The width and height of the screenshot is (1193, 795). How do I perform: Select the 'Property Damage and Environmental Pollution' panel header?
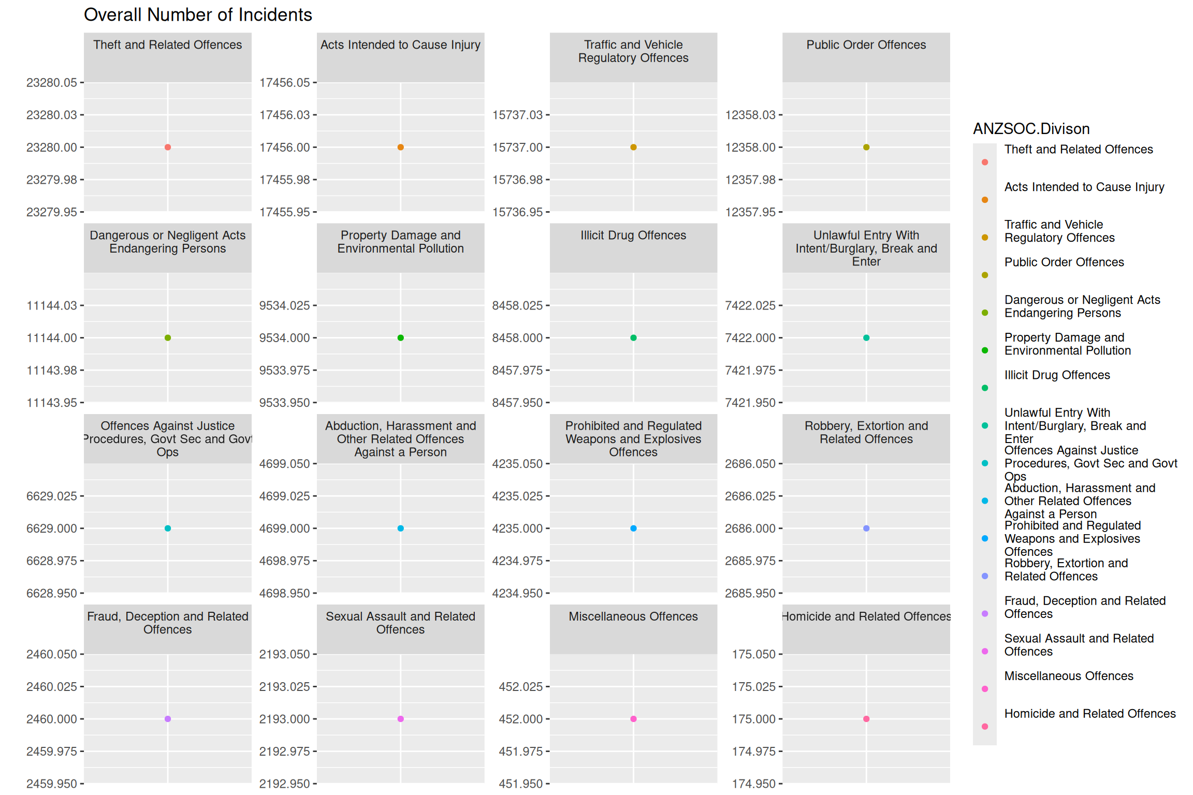(401, 242)
